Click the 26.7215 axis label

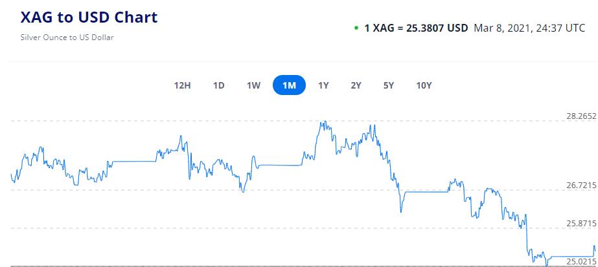(581, 186)
